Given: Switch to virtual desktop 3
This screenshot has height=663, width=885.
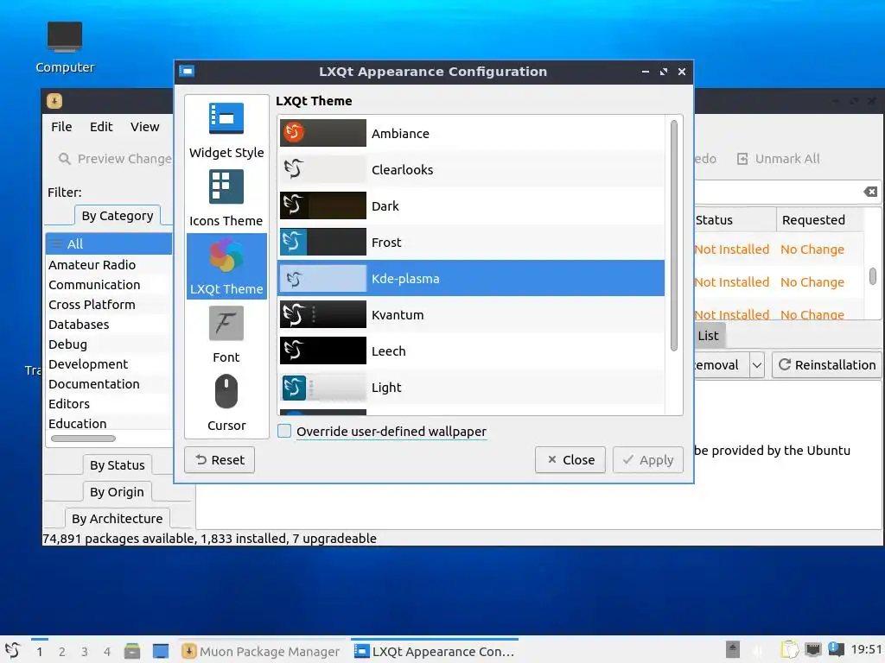Looking at the screenshot, I should tap(85, 652).
